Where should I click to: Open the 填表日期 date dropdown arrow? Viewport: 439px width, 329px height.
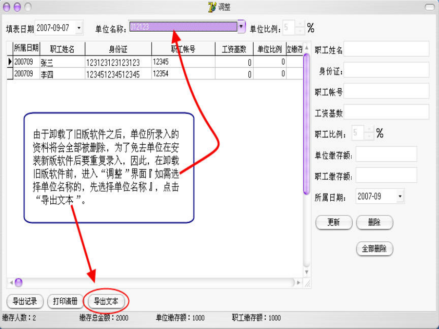point(79,28)
